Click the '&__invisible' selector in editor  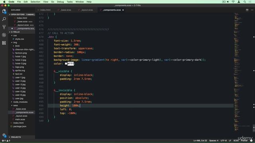(x=63, y=90)
